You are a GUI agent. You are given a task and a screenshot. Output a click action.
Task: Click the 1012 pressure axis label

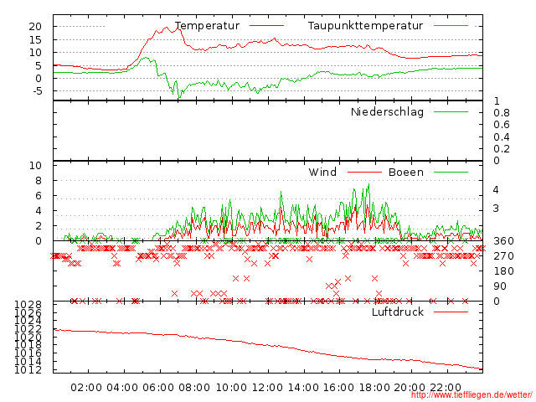pos(28,370)
